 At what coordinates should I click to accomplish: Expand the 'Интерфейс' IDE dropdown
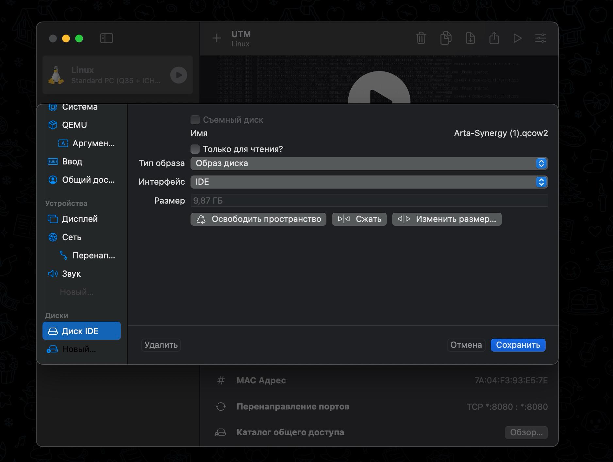tap(369, 182)
